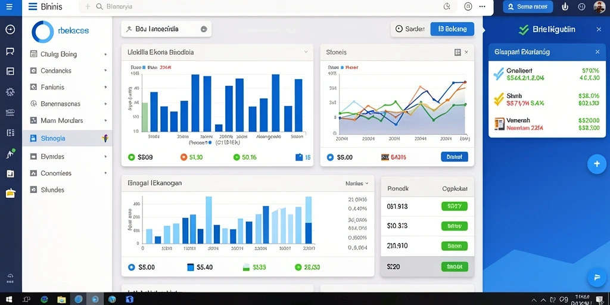Click the round plus floating button
610x305 pixels.
click(x=596, y=164)
